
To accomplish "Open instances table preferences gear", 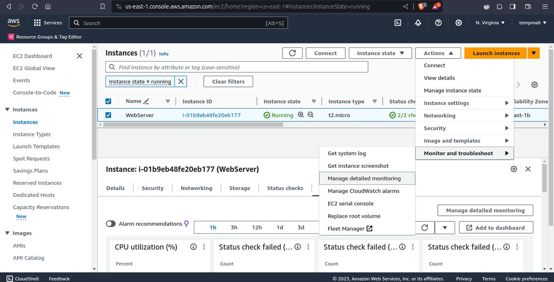I will pyautogui.click(x=535, y=85).
